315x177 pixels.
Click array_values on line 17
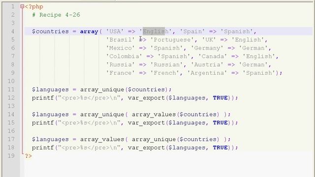[102, 139]
